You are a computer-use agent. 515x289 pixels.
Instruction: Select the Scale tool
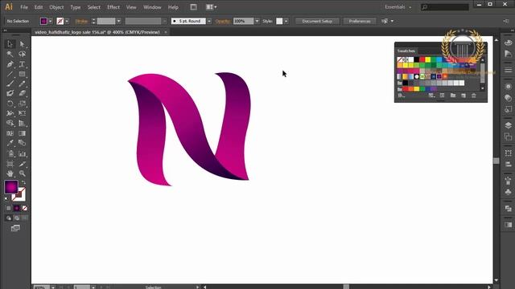(22, 104)
